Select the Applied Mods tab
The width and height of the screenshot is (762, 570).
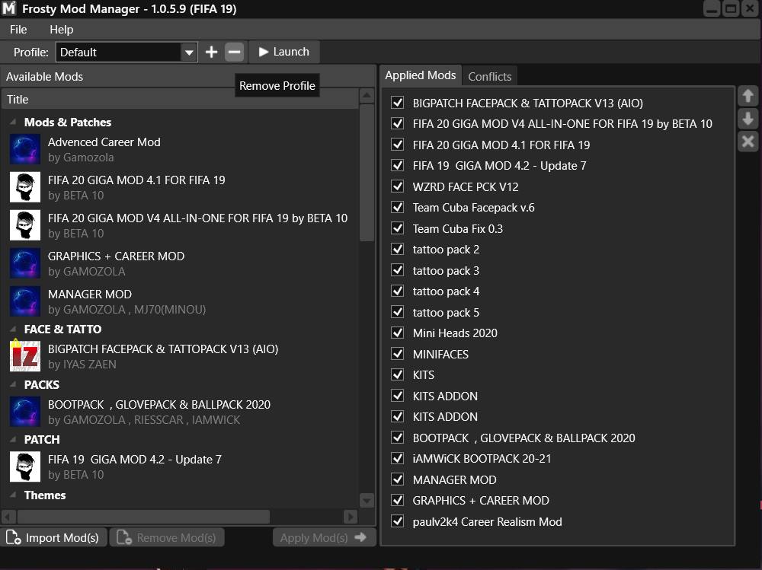421,75
